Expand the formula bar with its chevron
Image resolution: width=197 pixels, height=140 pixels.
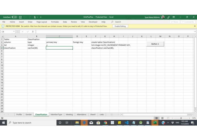[x=195, y=31]
